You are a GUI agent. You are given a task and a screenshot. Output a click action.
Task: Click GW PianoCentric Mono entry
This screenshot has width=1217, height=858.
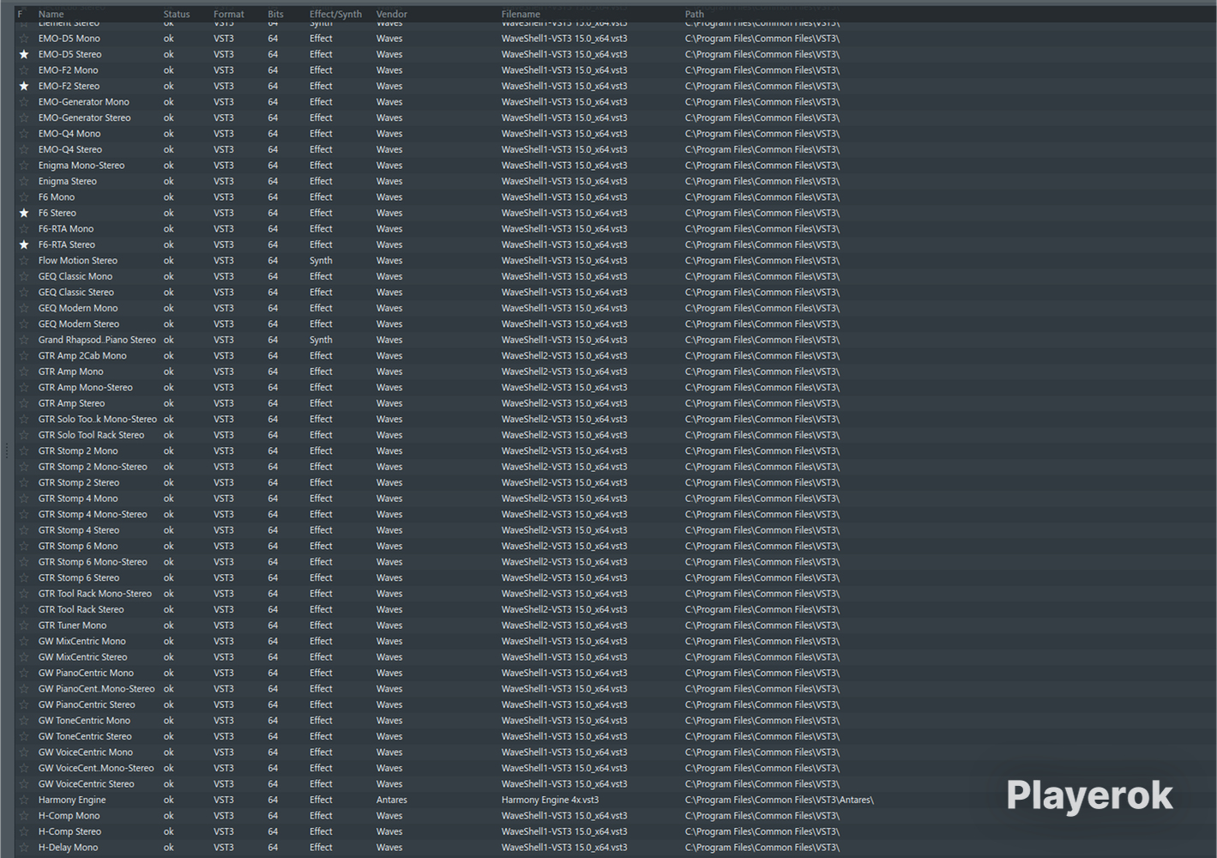[x=86, y=674]
